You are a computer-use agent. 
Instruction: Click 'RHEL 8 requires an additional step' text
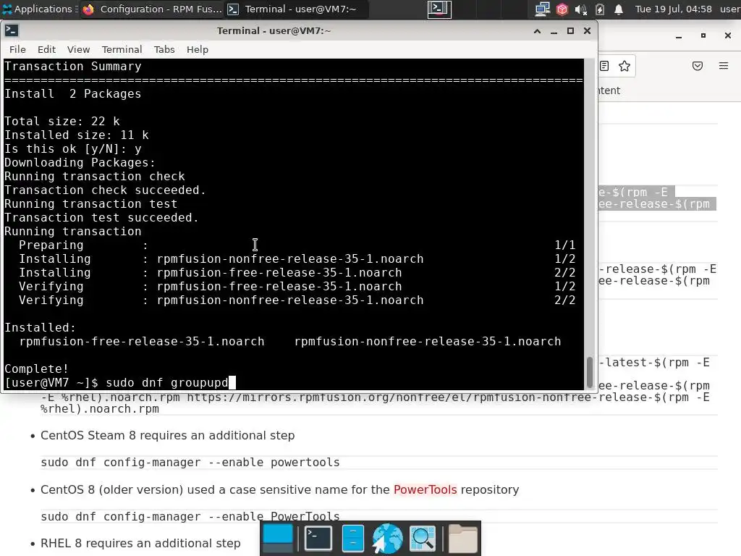click(140, 543)
